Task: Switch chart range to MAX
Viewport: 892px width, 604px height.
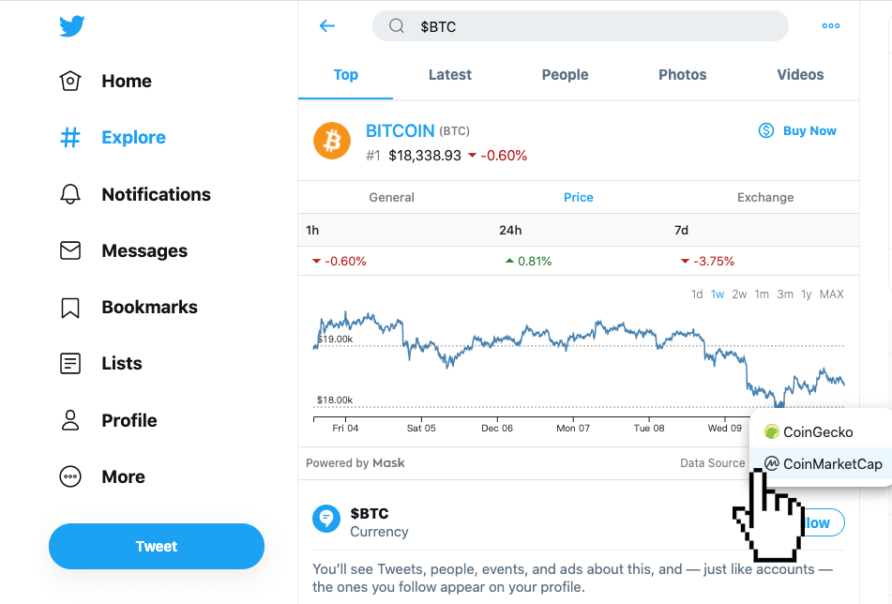Action: 831,294
